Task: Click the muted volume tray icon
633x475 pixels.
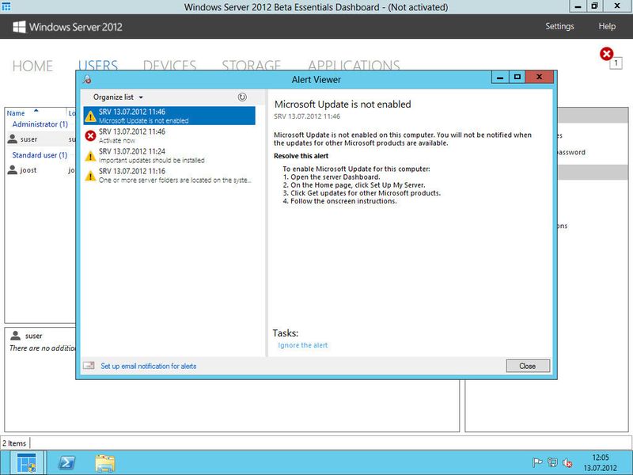Action: [567, 463]
